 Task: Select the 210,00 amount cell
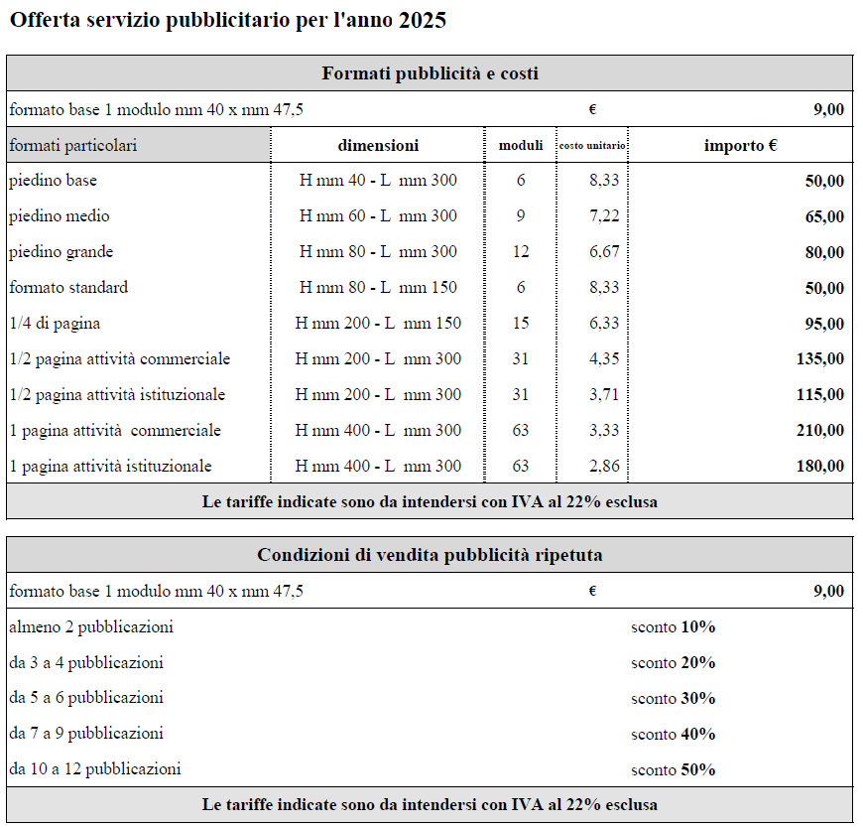(x=819, y=431)
